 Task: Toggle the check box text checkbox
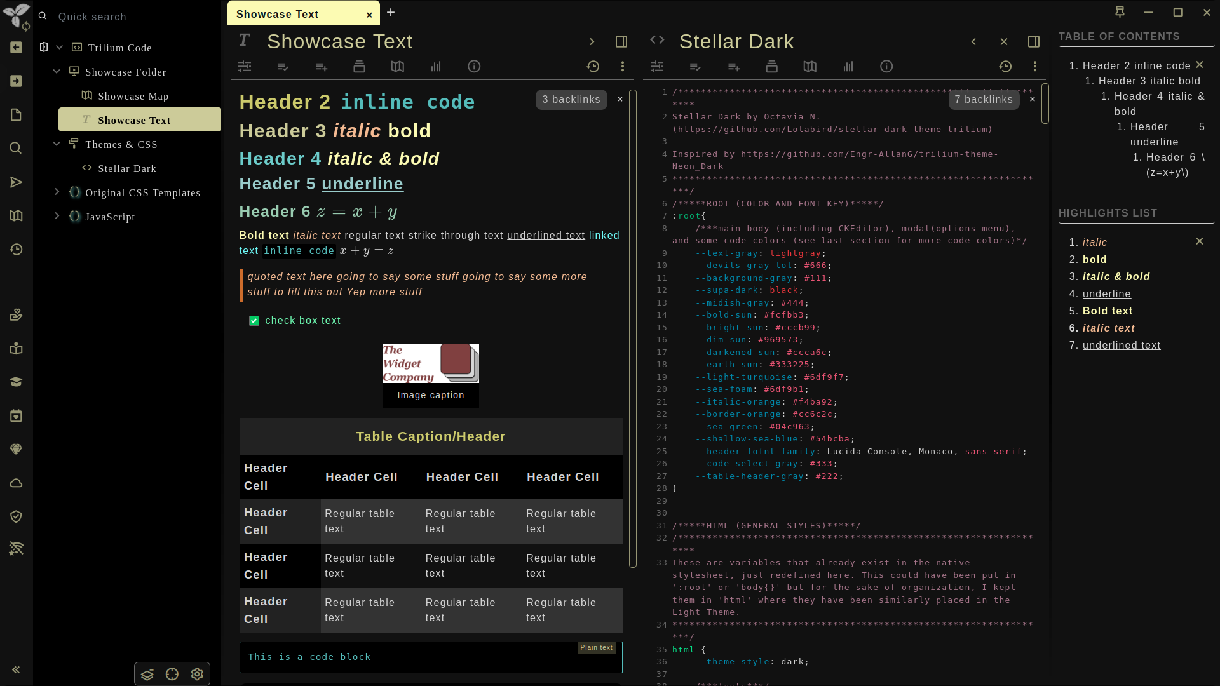point(254,321)
